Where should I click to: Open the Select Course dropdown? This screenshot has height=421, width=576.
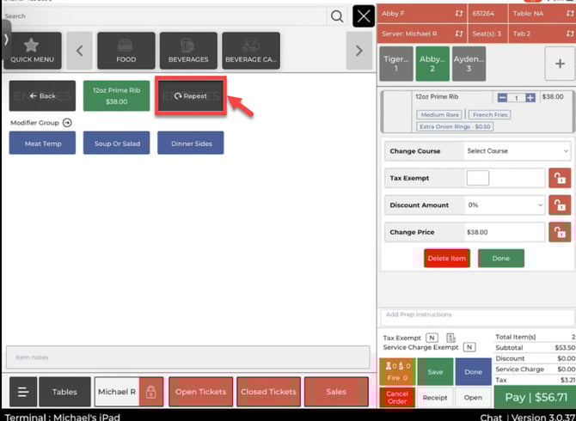[517, 151]
